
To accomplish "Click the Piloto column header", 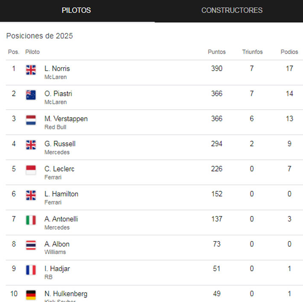I will point(32,52).
